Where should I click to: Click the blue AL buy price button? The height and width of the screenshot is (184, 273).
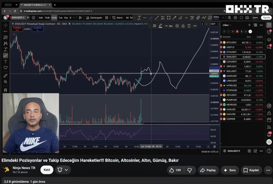[37, 29]
